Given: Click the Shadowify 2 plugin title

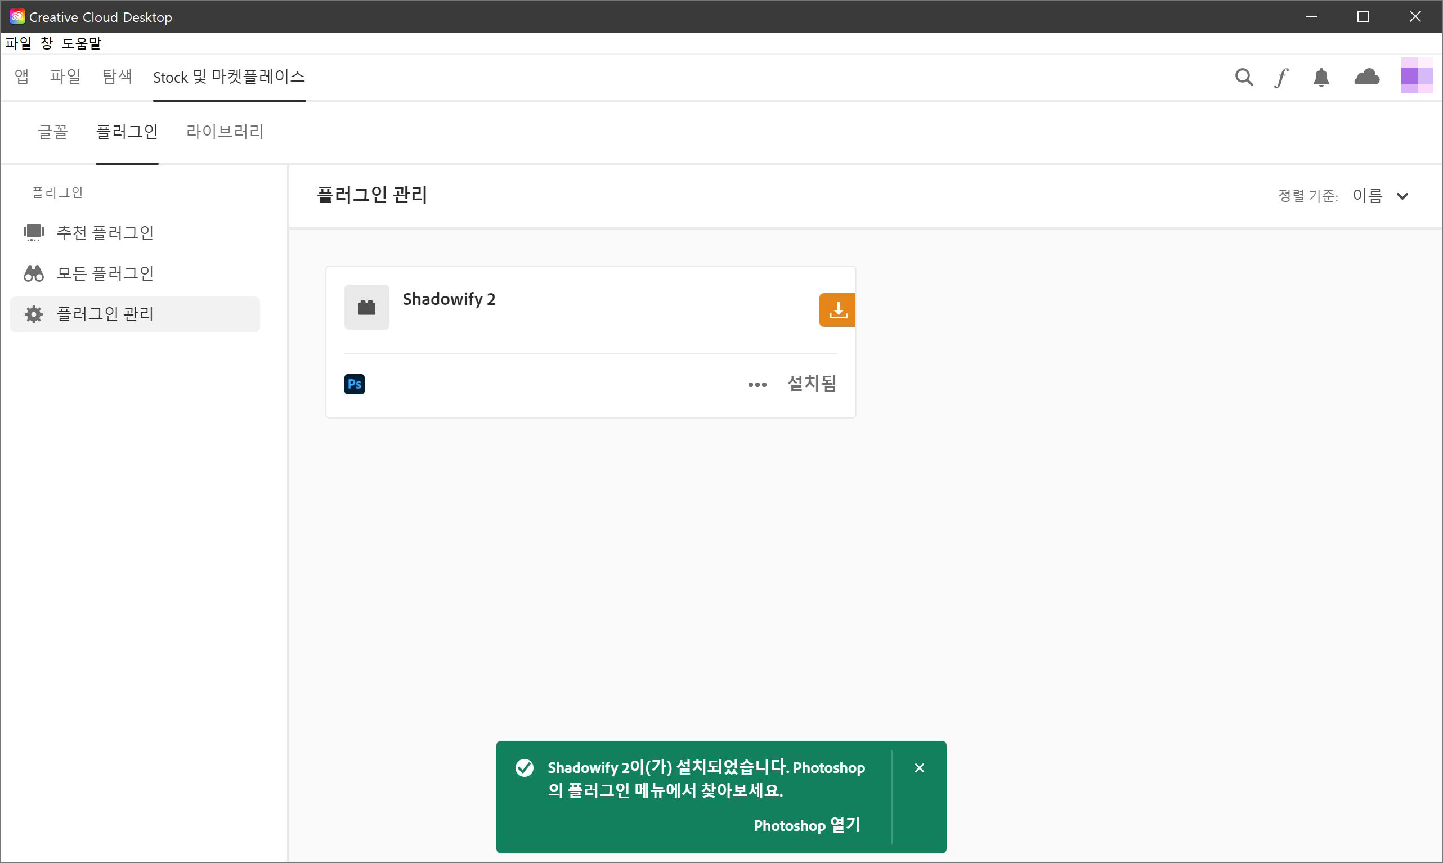Looking at the screenshot, I should point(449,299).
